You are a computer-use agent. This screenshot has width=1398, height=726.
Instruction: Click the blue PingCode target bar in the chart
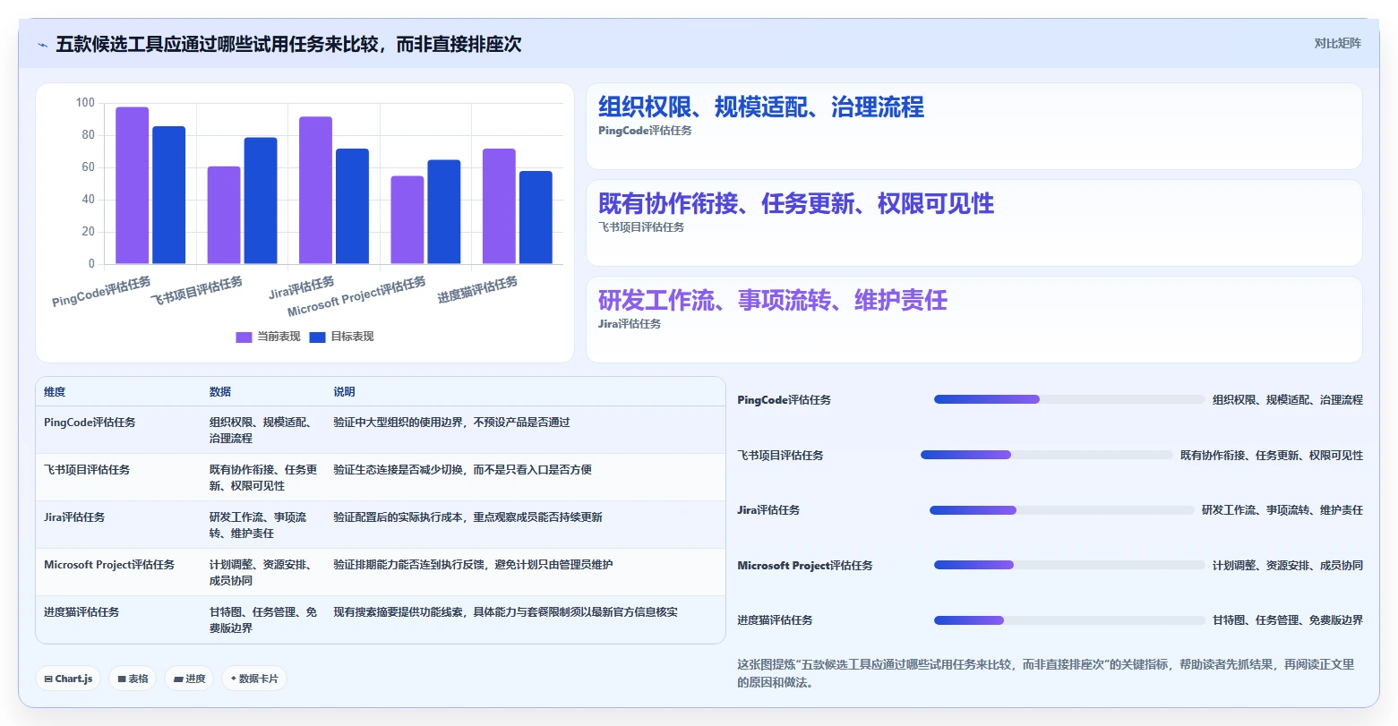(x=169, y=195)
